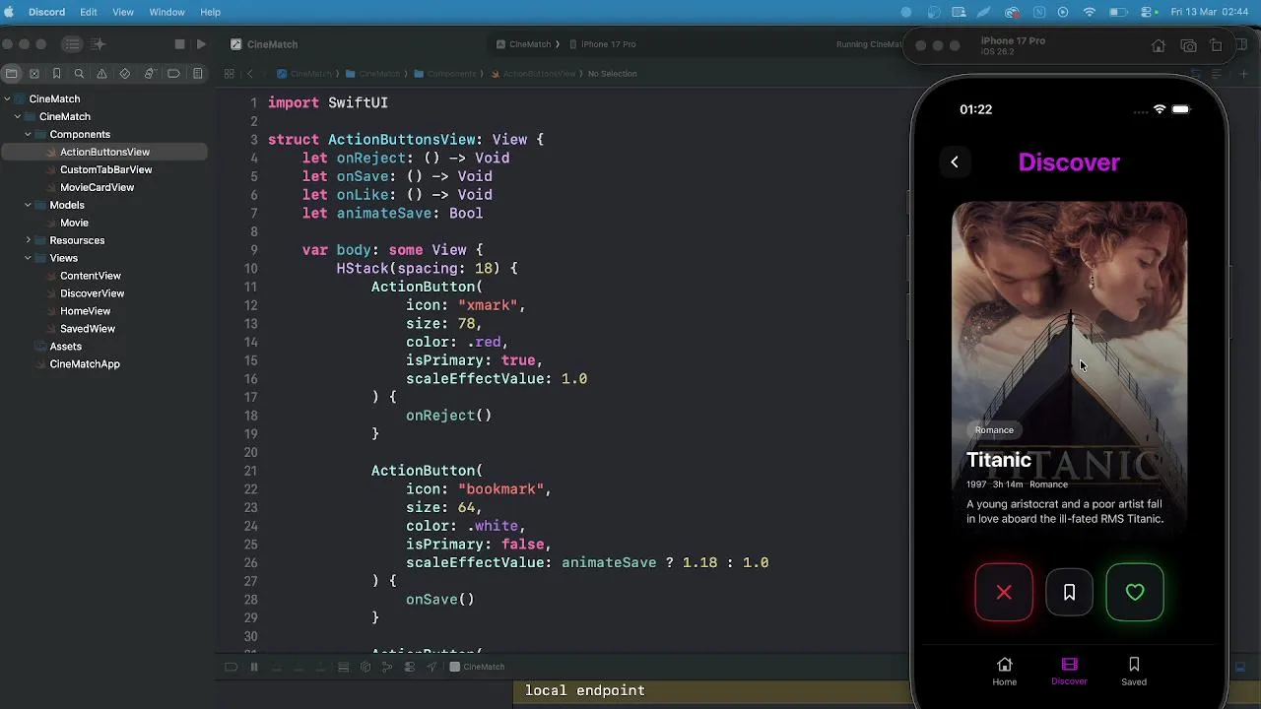1261x709 pixels.
Task: Tap the bookmark save button in app
Action: click(1069, 592)
